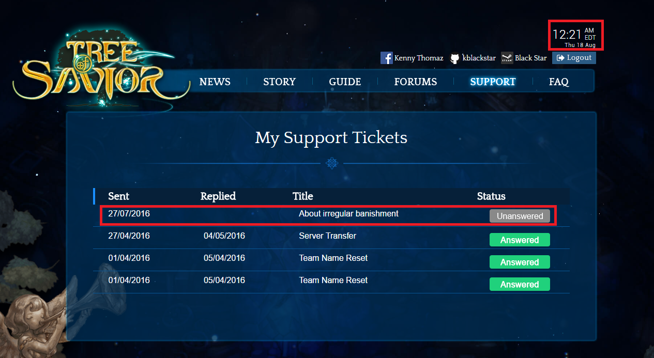
Task: Open the FAQ page
Action: pyautogui.click(x=558, y=82)
